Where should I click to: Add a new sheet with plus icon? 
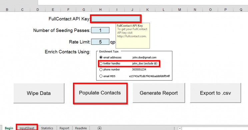click(x=99, y=128)
